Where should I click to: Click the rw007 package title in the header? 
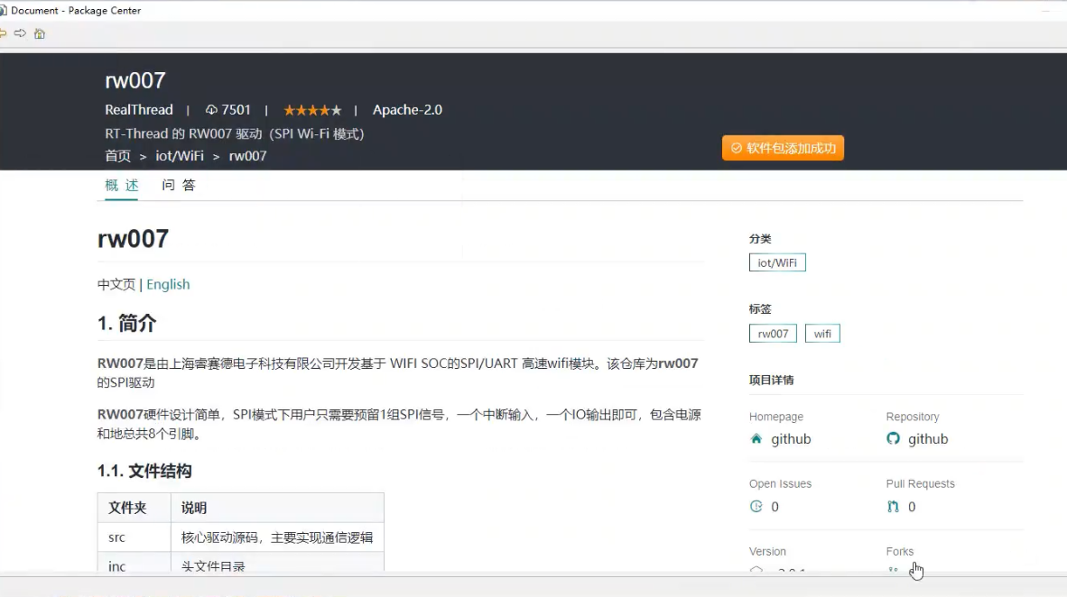(x=135, y=80)
